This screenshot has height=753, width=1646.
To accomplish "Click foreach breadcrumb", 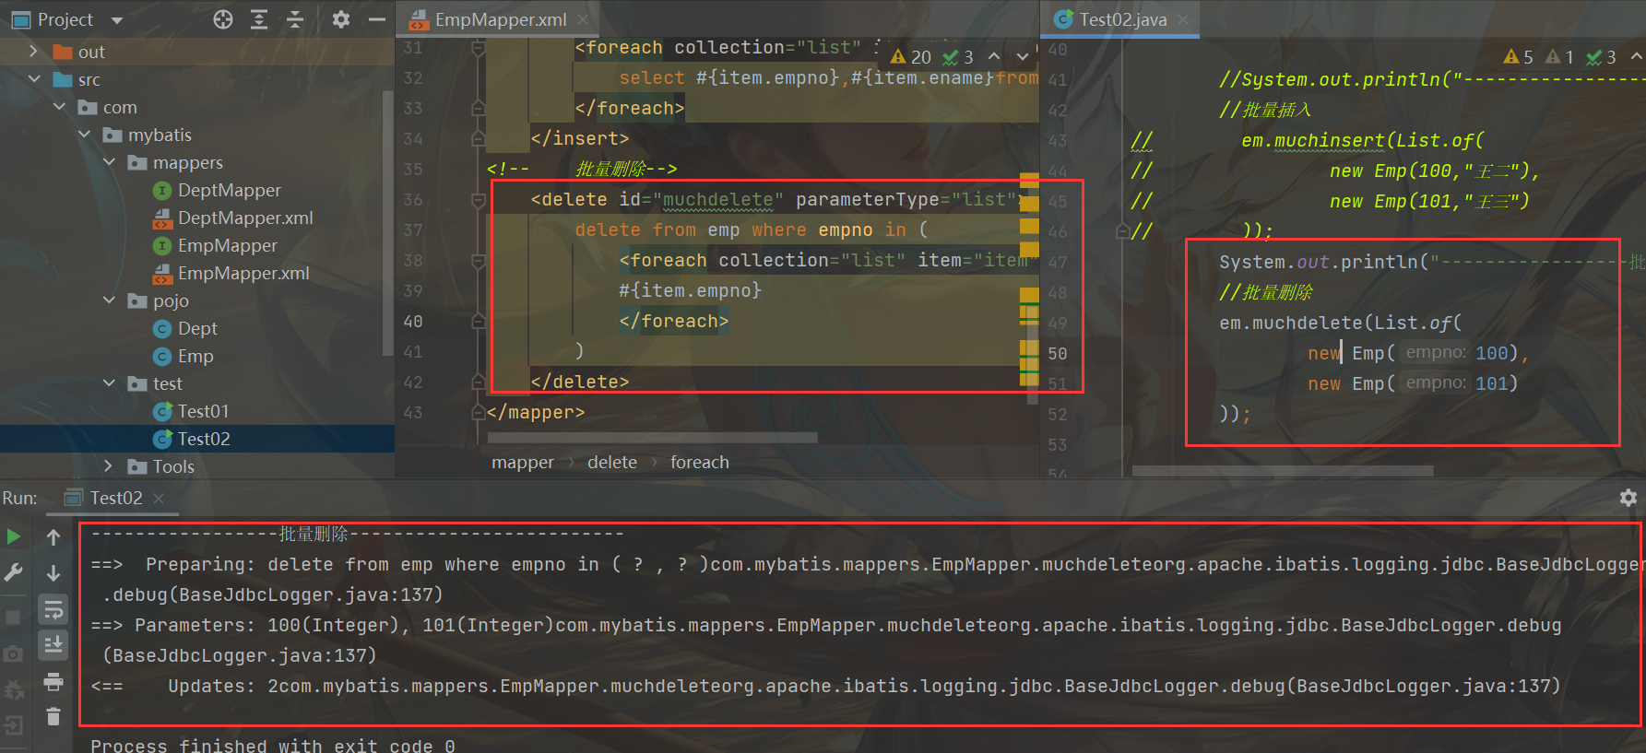I will [x=699, y=463].
